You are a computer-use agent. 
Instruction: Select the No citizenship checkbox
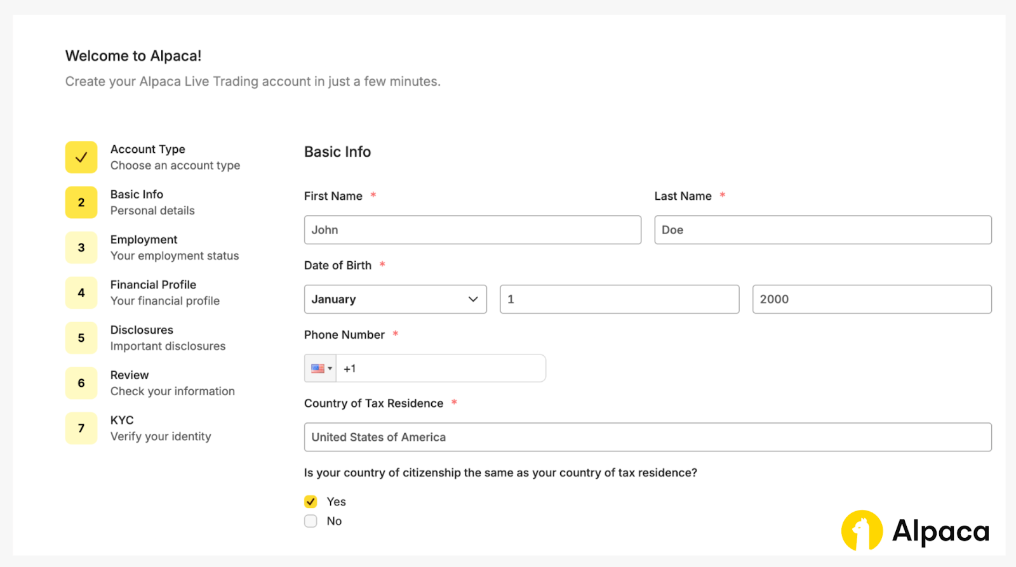[311, 521]
